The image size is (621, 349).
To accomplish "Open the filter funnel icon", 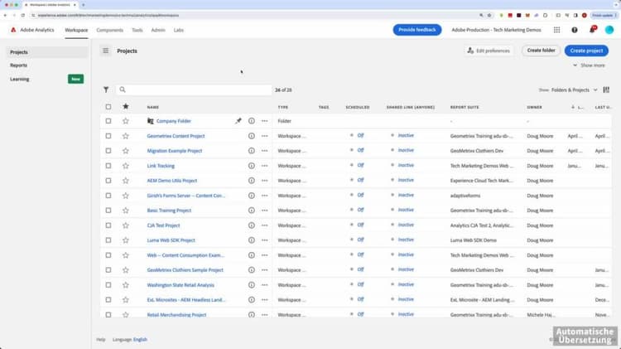I will tap(106, 90).
